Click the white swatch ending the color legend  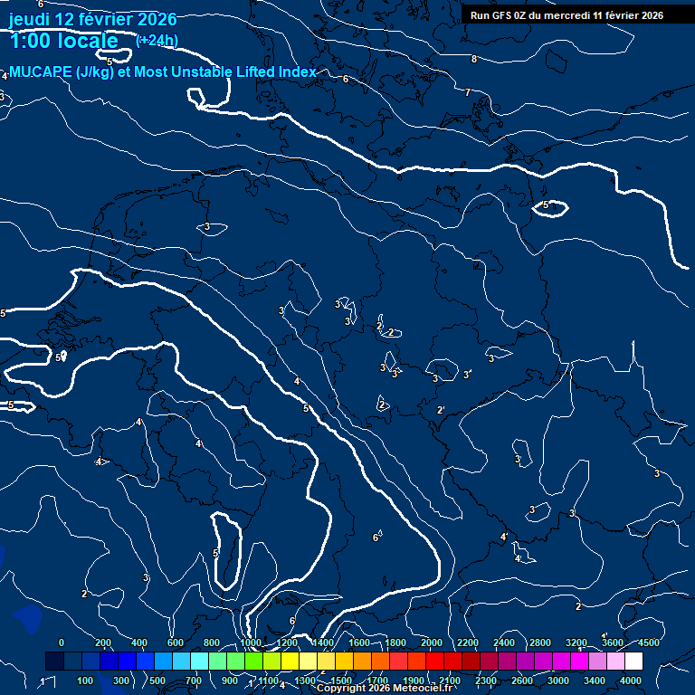click(633, 662)
